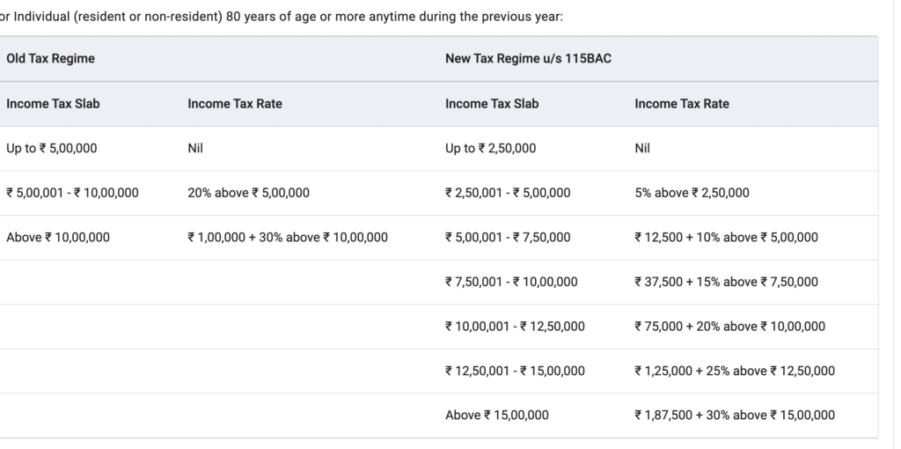Select Income Tax Rate header under New Tax Regime

click(682, 103)
